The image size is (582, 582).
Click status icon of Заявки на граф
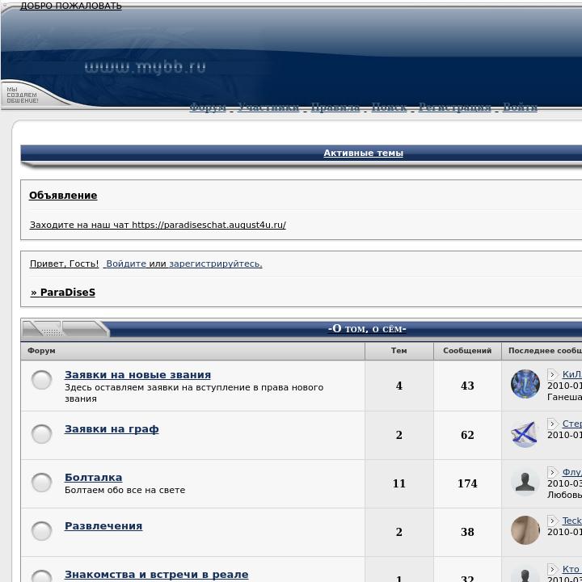tap(41, 434)
